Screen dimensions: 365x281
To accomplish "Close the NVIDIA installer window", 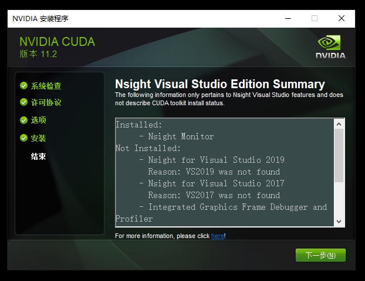I will click(x=342, y=18).
